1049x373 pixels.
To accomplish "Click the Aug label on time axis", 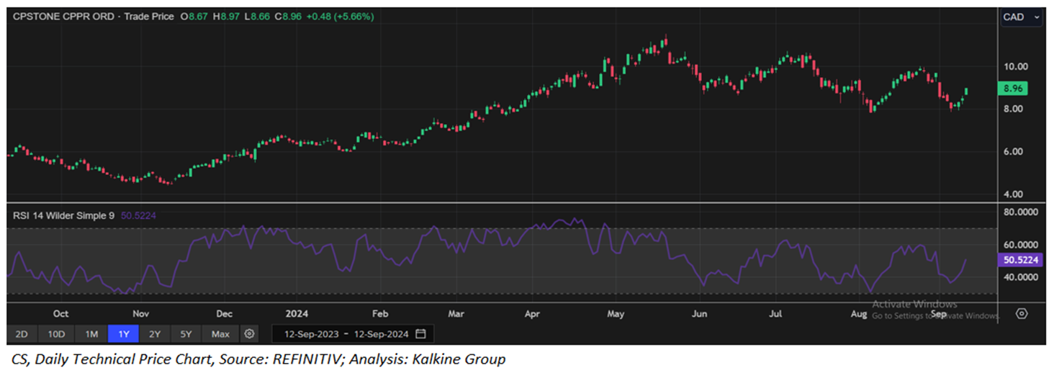I will [x=858, y=314].
